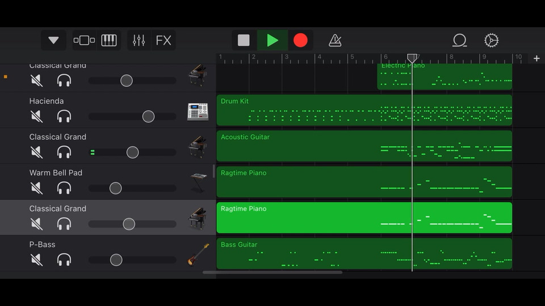Solo the Hacienda track with headphones
The height and width of the screenshot is (306, 545).
click(x=64, y=116)
